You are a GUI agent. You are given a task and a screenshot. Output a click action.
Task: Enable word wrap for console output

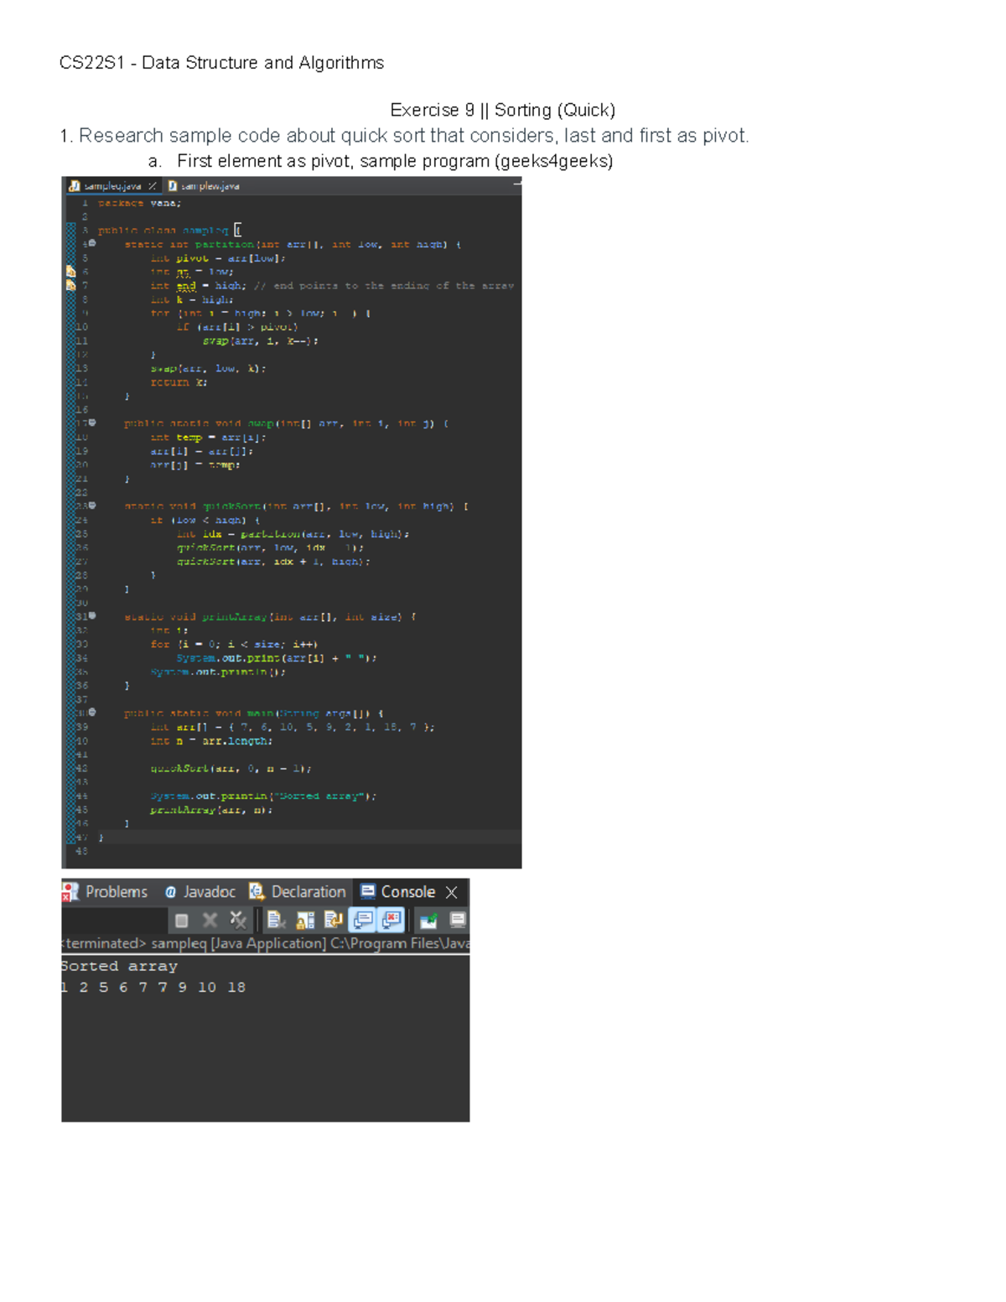point(332,920)
